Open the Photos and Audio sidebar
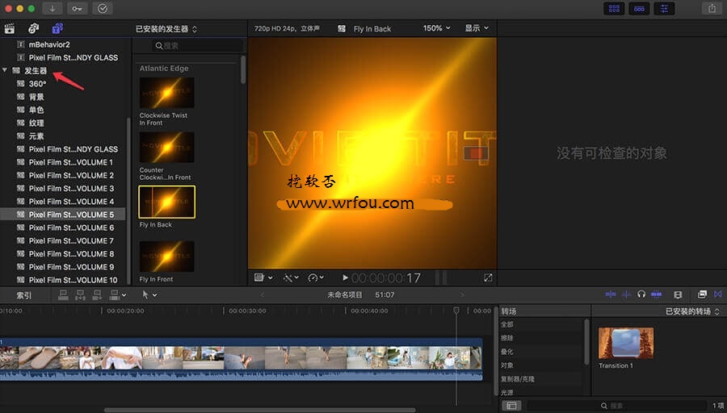727x413 pixels. [x=34, y=28]
